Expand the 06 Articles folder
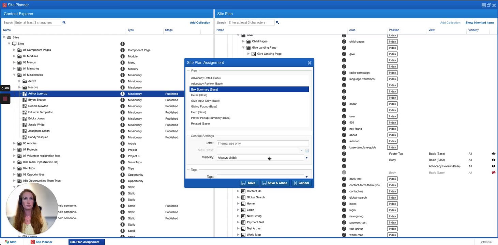 pos(14,144)
